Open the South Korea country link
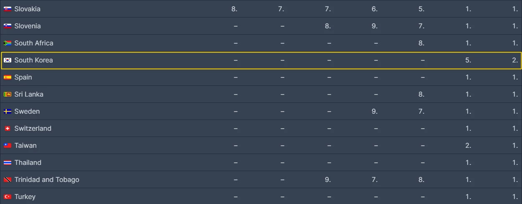 click(x=33, y=60)
